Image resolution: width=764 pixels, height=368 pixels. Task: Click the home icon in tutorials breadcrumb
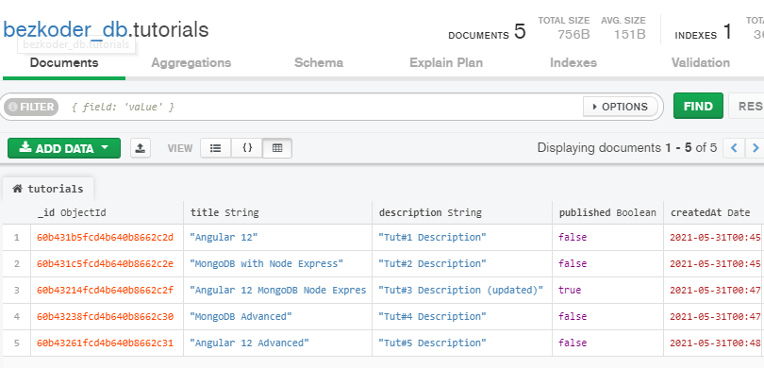click(x=18, y=189)
